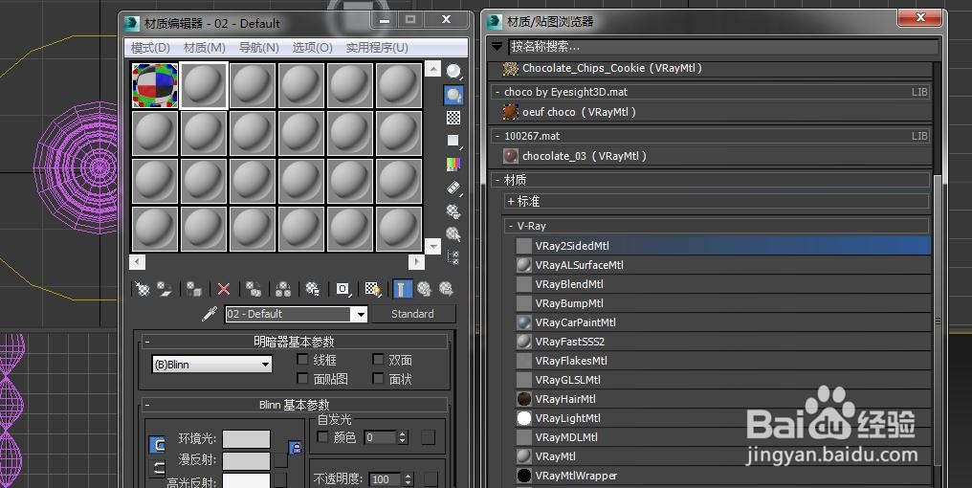Open the browser options triangle menu

tap(497, 47)
